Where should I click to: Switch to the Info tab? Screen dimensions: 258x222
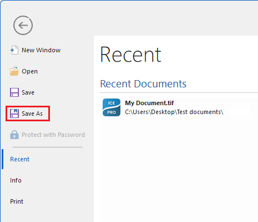pyautogui.click(x=16, y=180)
